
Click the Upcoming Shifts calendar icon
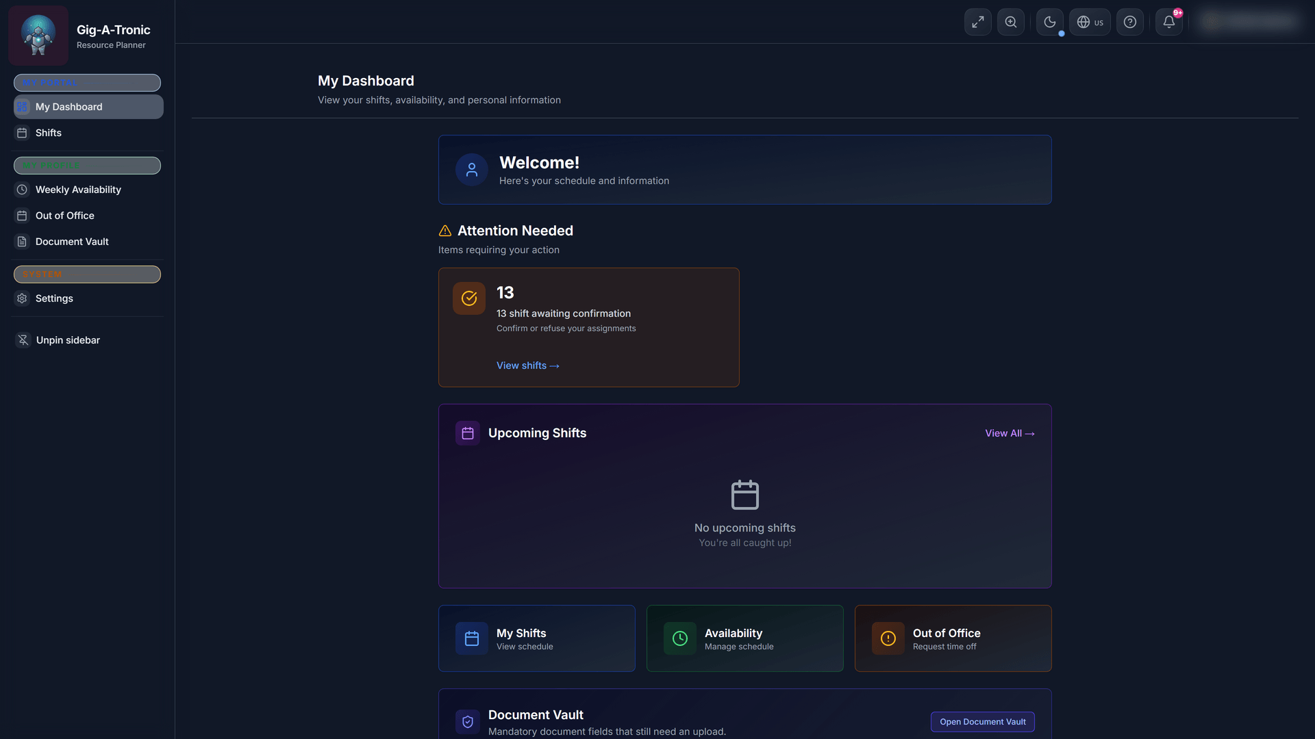[468, 433]
